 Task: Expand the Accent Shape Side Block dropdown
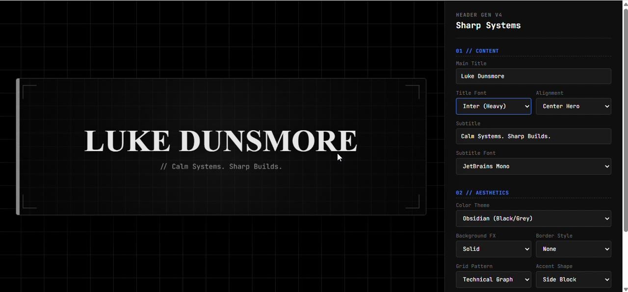tap(573, 279)
